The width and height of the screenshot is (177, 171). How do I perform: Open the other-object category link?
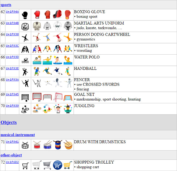click(11, 155)
